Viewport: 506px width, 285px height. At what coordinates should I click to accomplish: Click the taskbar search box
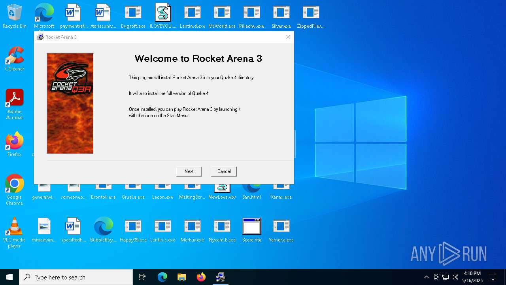point(76,277)
